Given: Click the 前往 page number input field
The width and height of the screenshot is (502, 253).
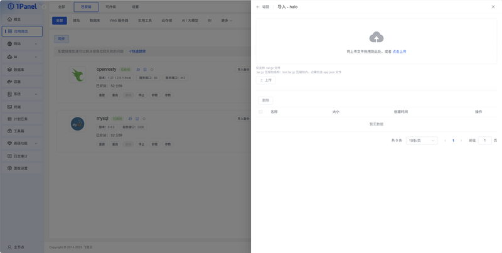Looking at the screenshot, I should pyautogui.click(x=484, y=140).
